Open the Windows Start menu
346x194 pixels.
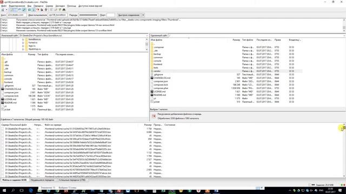4,190
